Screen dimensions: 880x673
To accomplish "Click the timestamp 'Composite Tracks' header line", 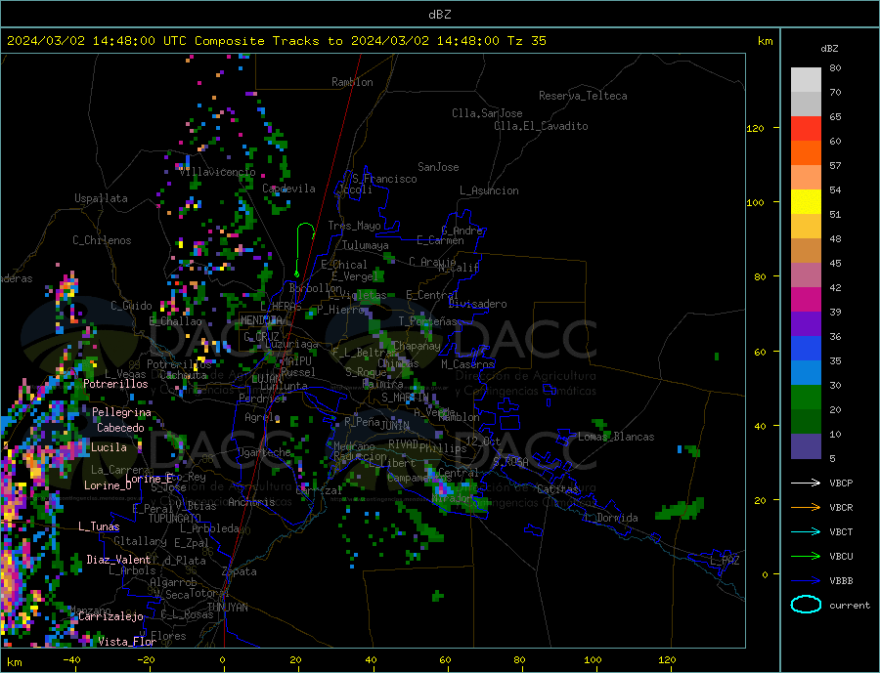I will (x=276, y=41).
